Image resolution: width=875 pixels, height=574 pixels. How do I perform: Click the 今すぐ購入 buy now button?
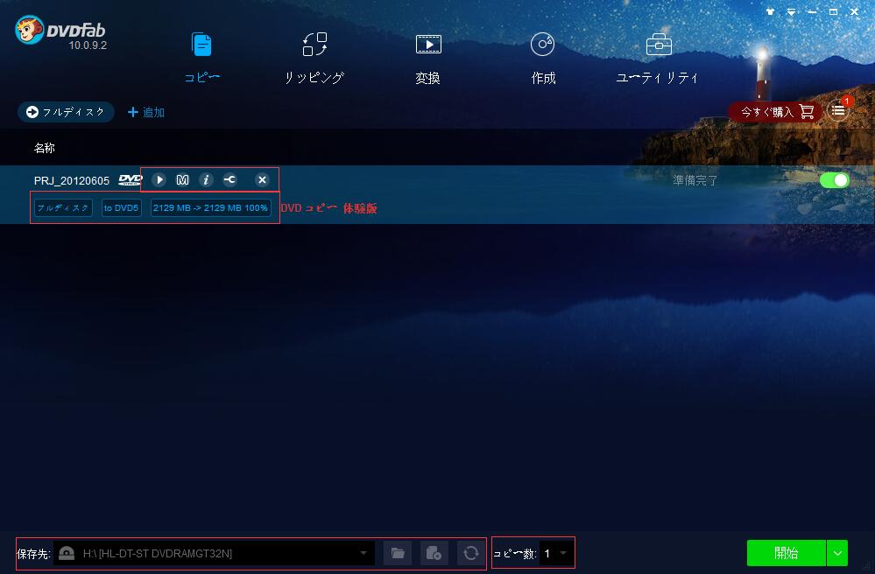point(776,112)
